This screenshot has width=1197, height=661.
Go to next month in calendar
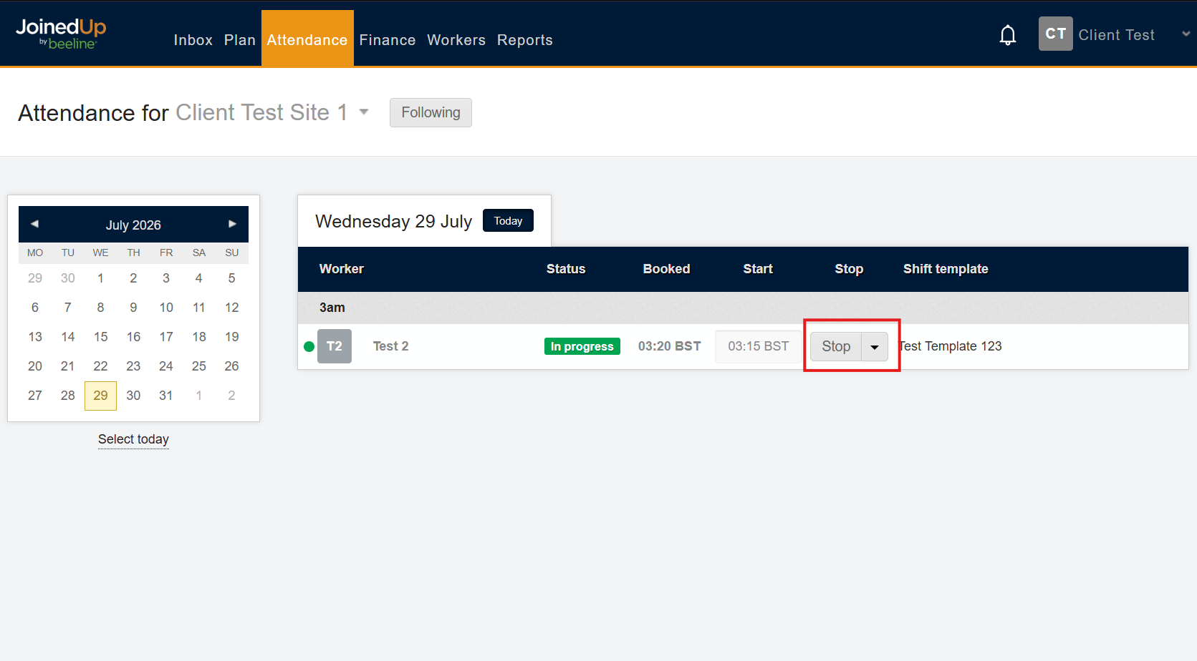tap(232, 224)
